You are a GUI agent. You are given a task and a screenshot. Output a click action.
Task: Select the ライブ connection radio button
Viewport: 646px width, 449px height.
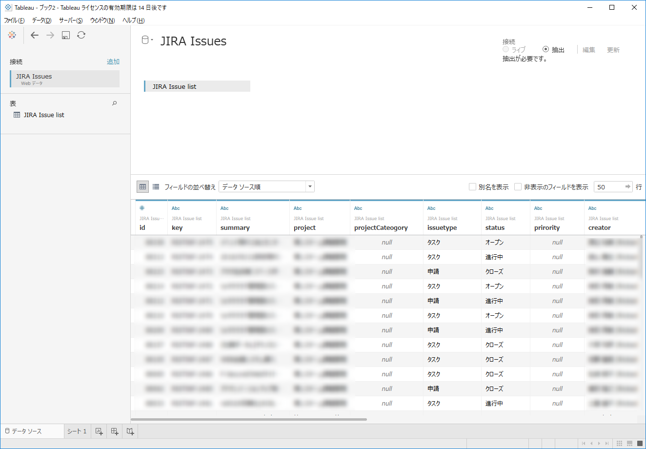click(506, 49)
